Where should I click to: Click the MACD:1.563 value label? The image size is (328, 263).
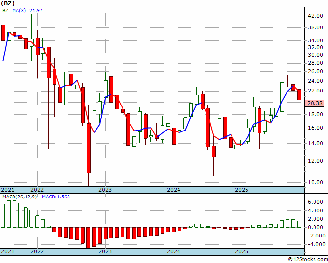click(x=56, y=197)
